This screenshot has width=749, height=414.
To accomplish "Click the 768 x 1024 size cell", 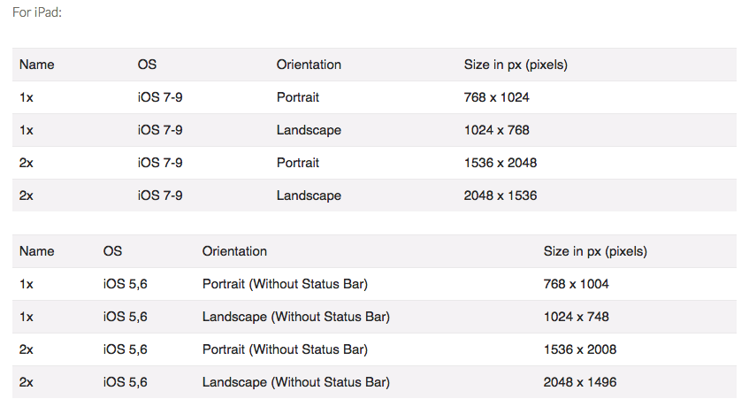I will point(496,97).
